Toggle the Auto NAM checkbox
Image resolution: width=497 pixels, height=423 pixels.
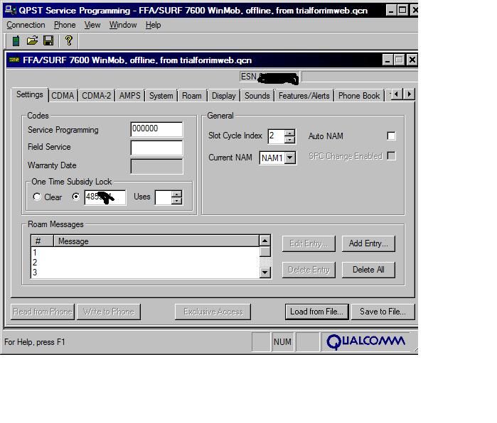coord(392,136)
